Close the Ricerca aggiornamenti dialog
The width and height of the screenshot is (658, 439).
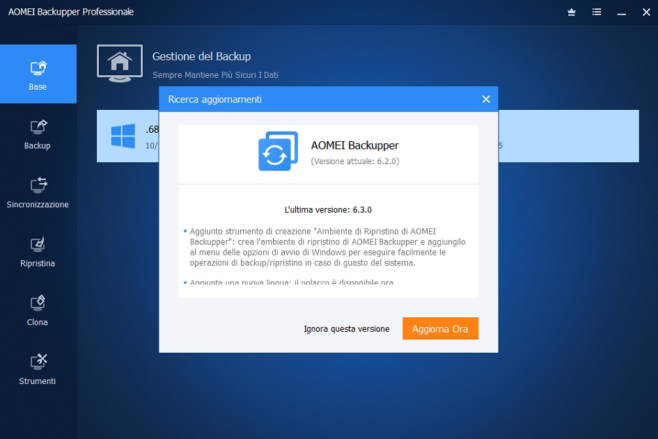click(x=486, y=99)
